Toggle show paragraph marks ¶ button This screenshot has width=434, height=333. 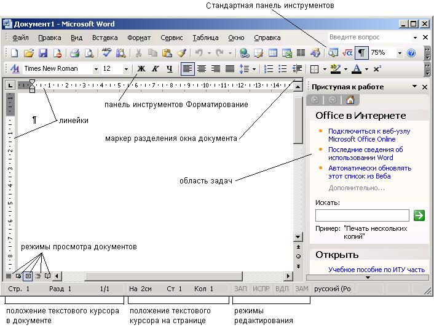[x=361, y=53]
